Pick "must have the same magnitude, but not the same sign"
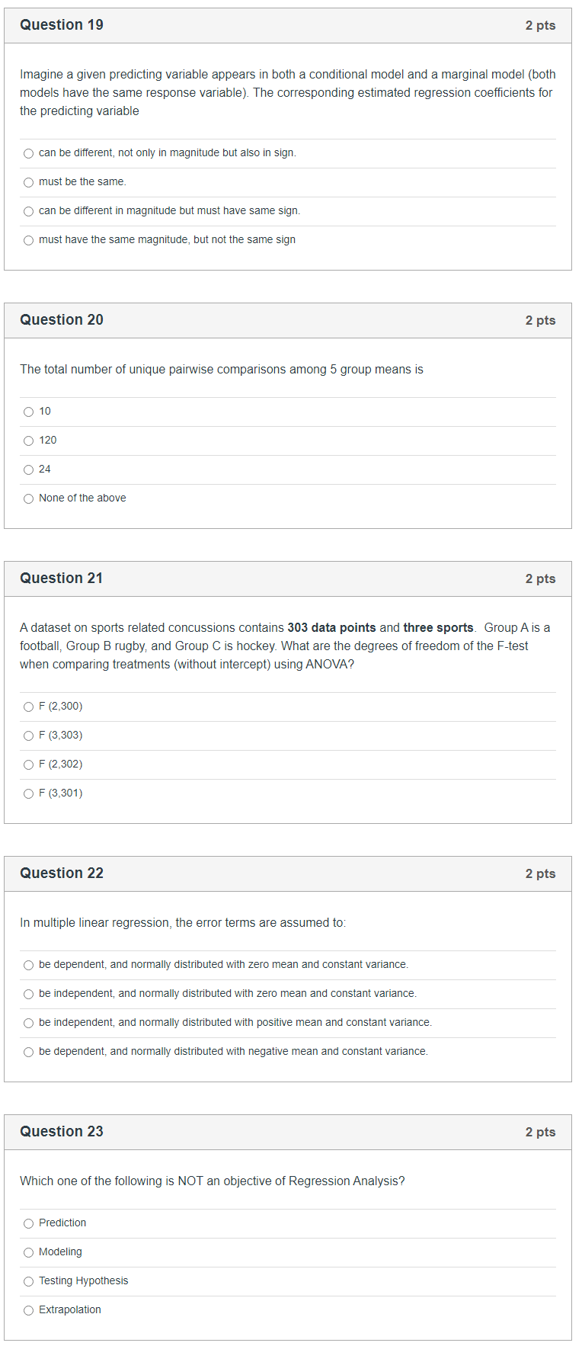The height and width of the screenshot is (1346, 582). [x=28, y=240]
